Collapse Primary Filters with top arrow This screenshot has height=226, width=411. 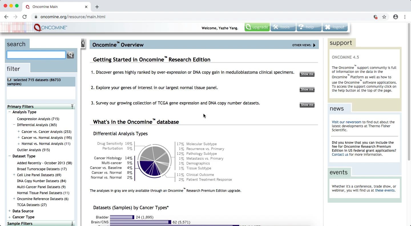point(72,106)
